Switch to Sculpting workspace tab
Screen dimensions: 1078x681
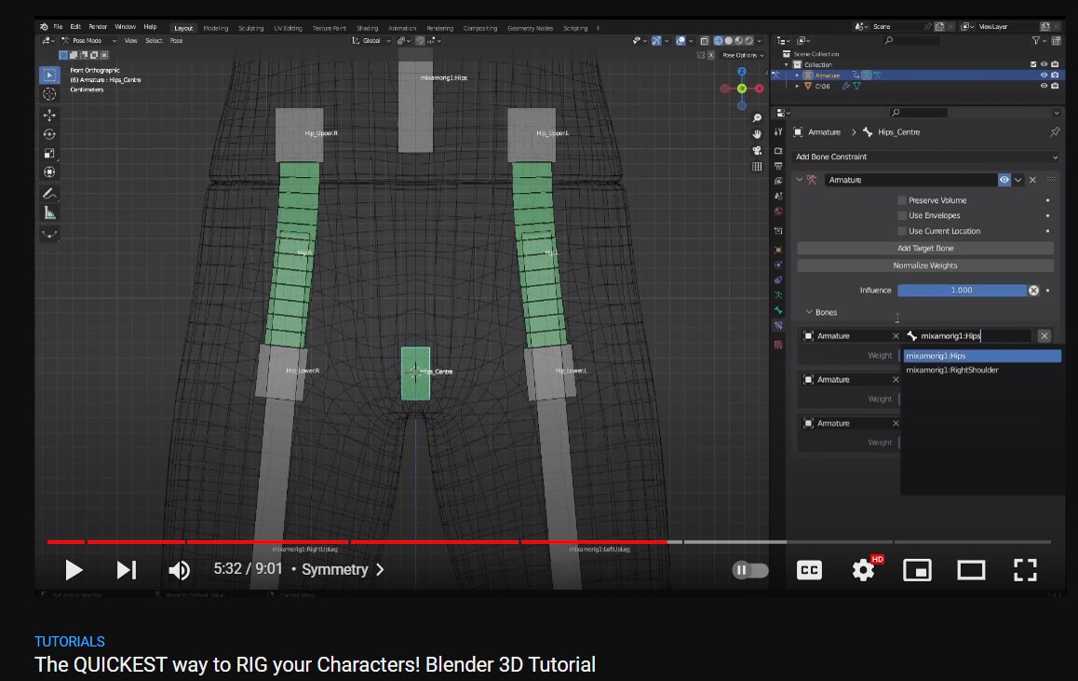coord(251,28)
